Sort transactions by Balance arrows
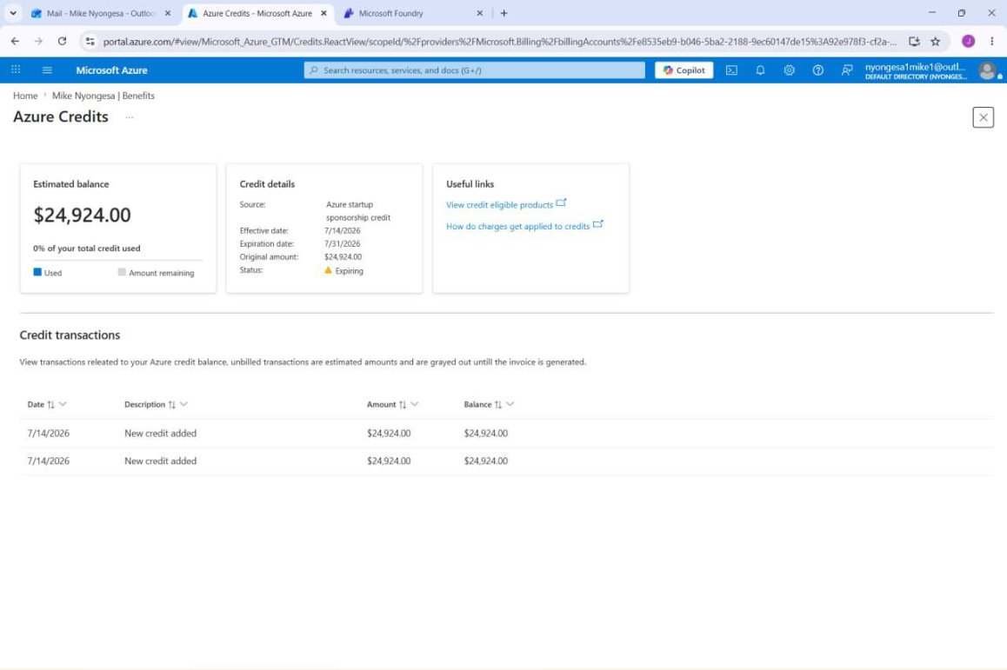 (x=497, y=404)
